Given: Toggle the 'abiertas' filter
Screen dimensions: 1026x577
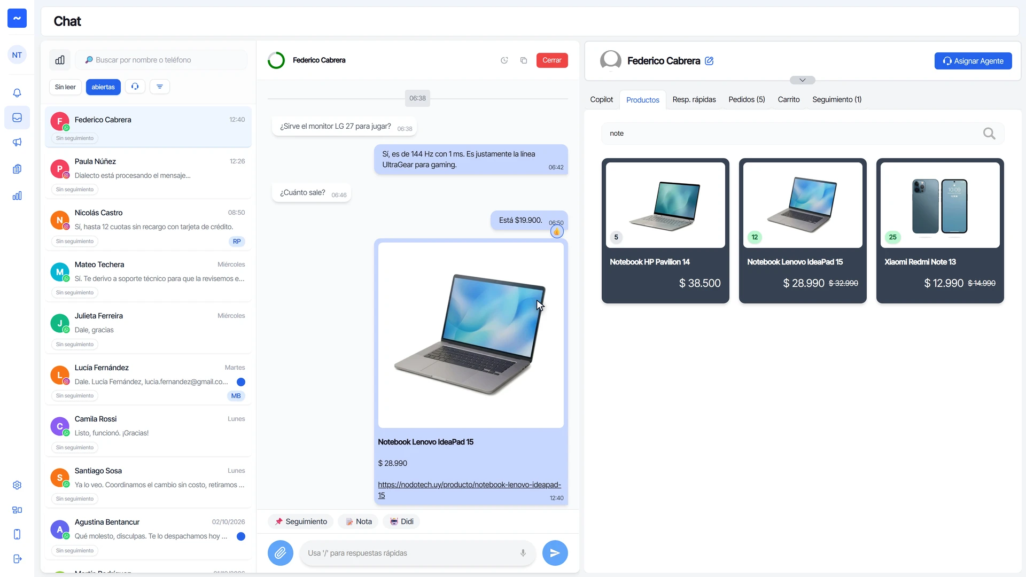Looking at the screenshot, I should [x=103, y=87].
